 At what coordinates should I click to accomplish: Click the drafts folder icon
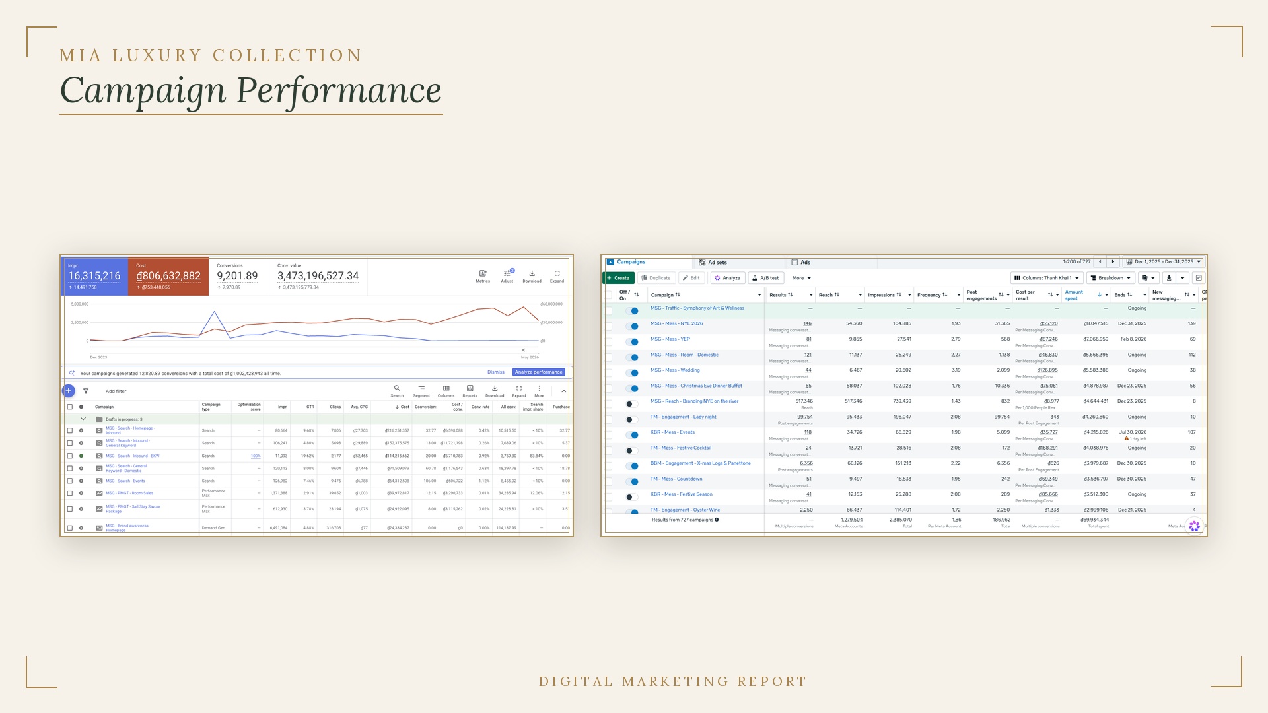tap(99, 419)
